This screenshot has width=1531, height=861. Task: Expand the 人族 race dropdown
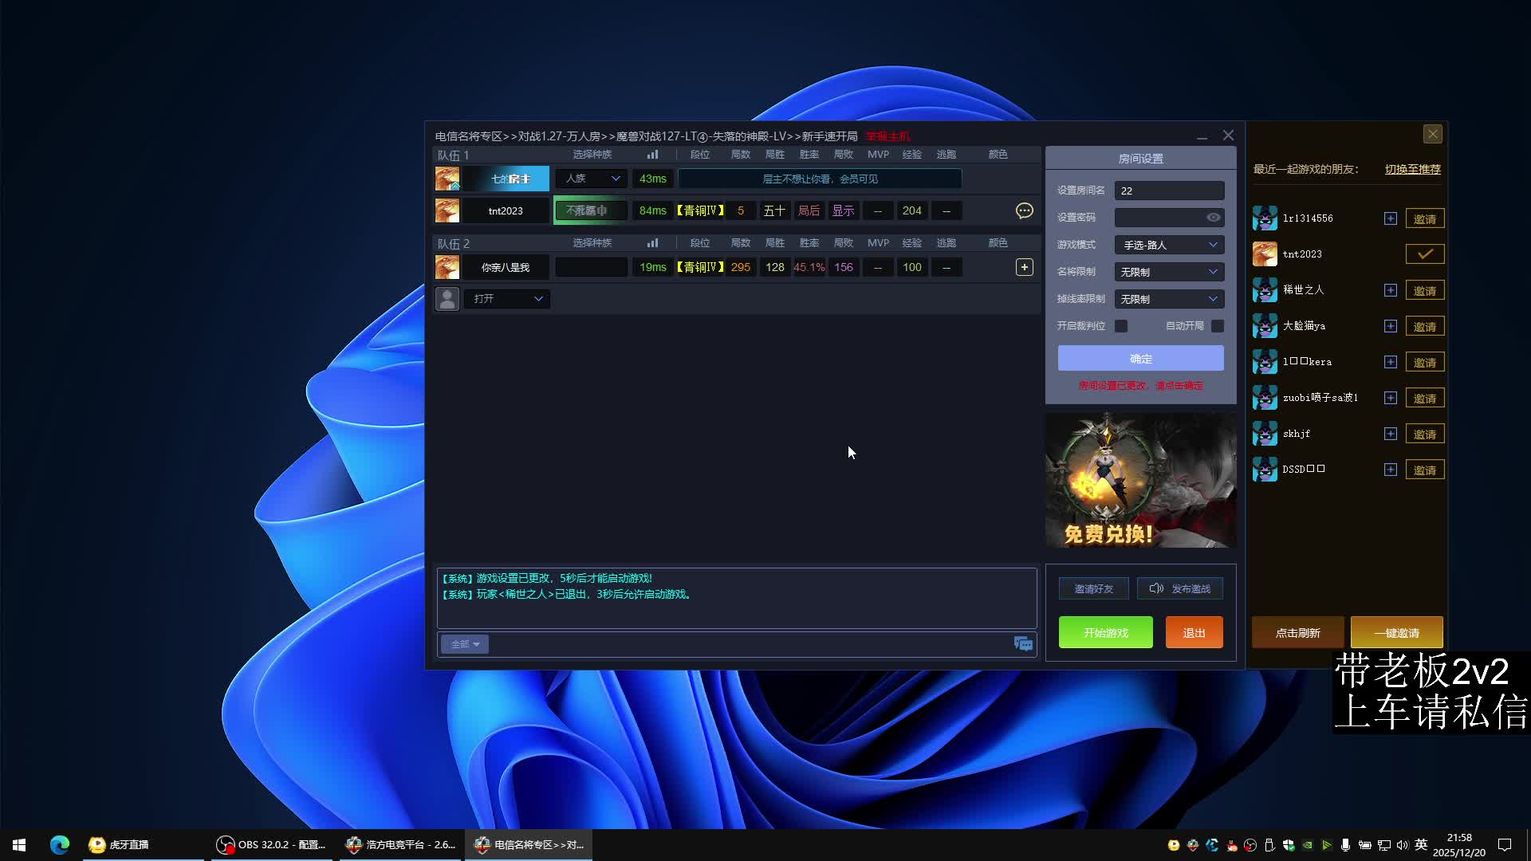point(592,179)
